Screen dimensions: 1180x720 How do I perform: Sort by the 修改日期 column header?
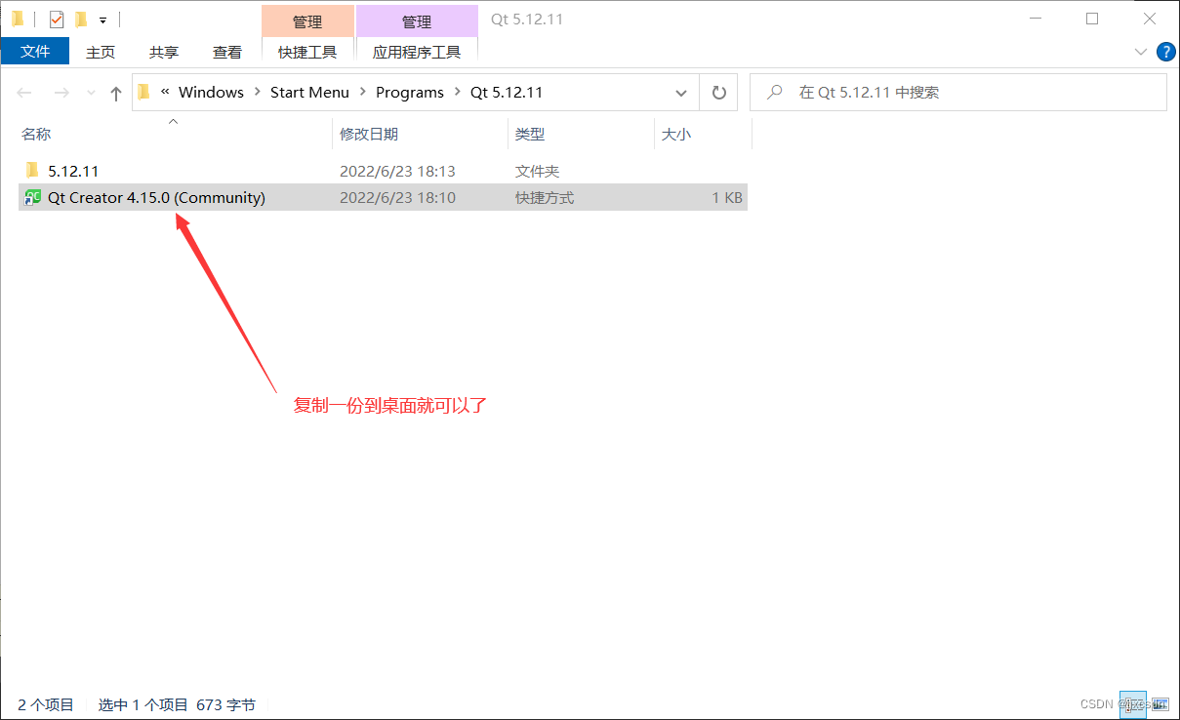pyautogui.click(x=421, y=134)
